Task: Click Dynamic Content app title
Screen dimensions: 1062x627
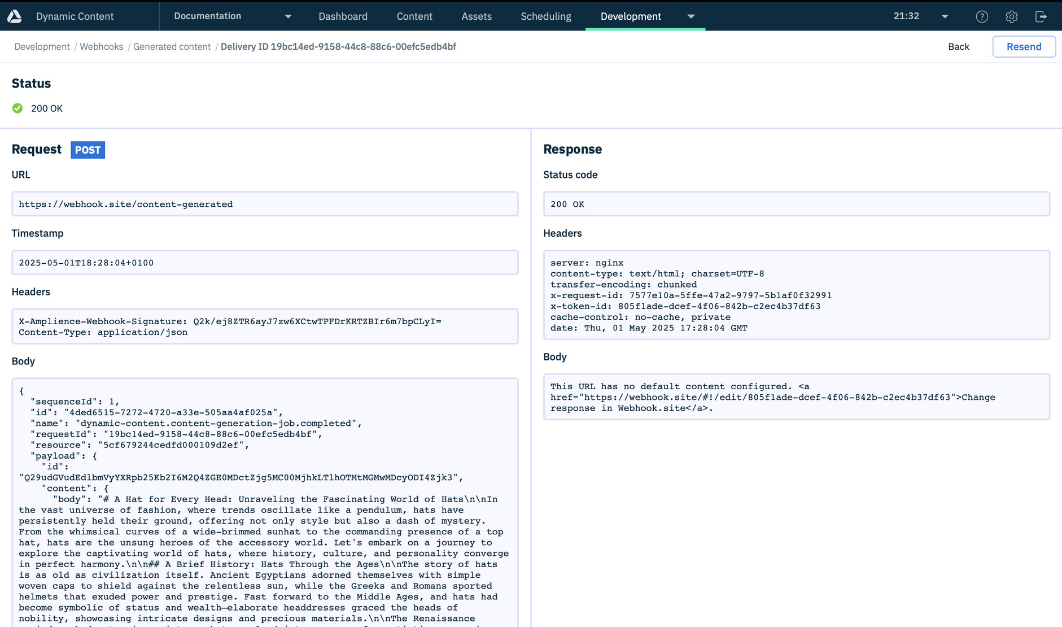Action: click(75, 16)
